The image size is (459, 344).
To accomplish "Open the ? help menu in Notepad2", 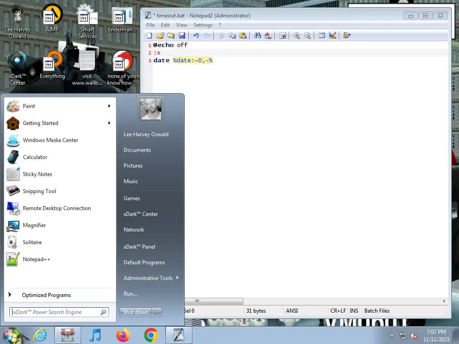I will click(220, 25).
